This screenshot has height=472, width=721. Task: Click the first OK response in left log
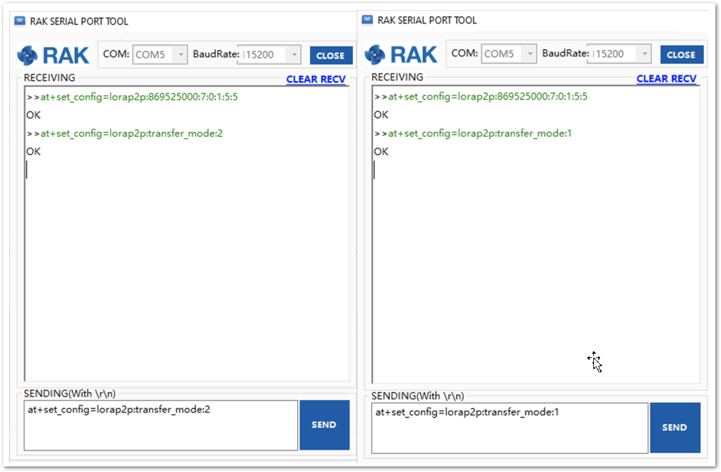[x=33, y=115]
